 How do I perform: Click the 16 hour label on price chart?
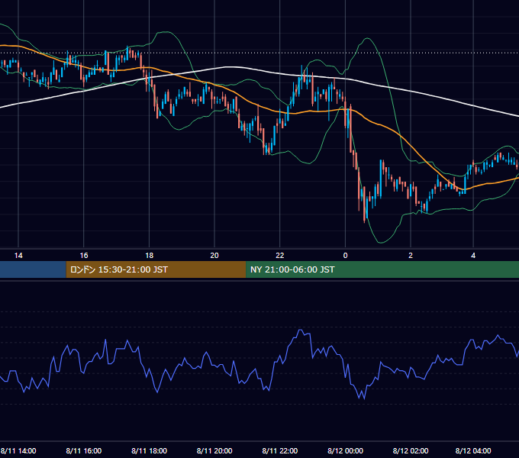click(x=84, y=256)
